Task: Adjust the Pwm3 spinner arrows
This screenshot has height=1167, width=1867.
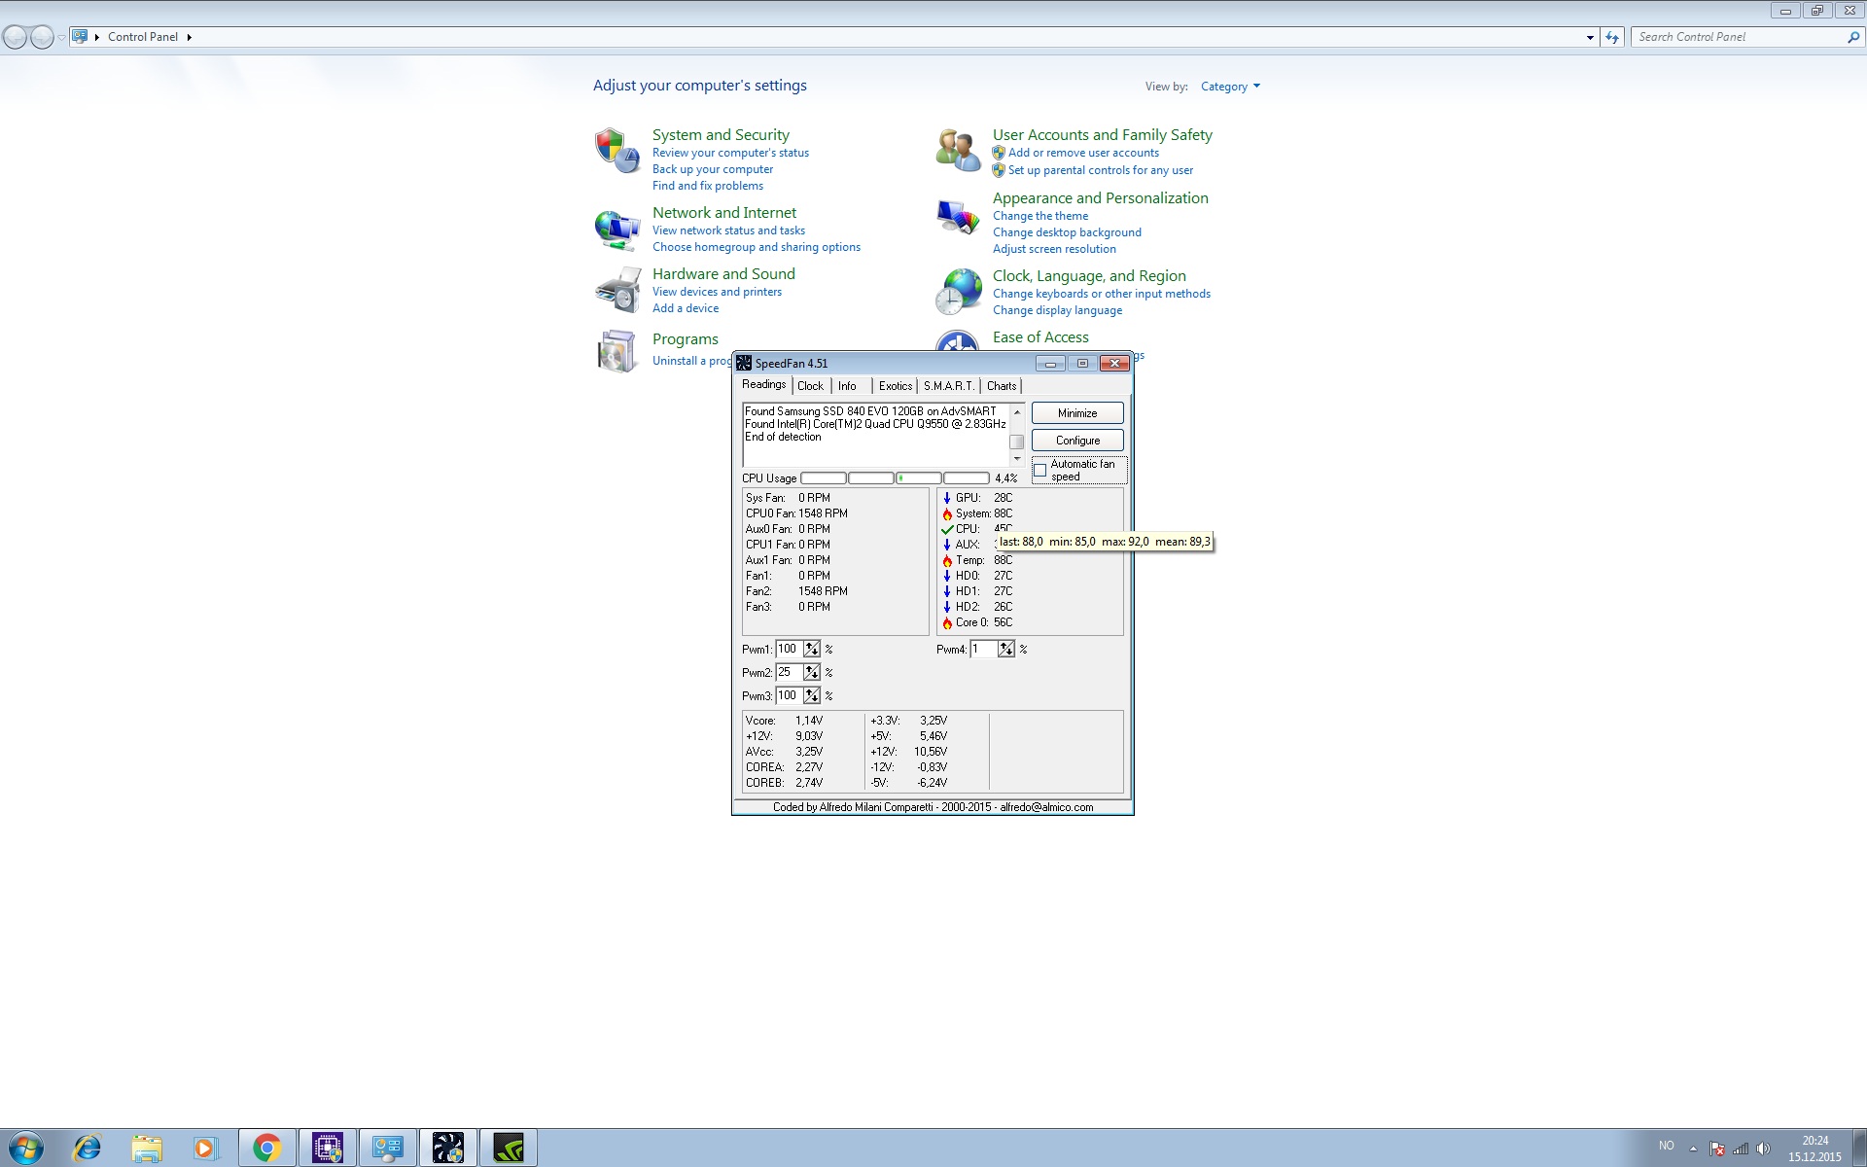Action: coord(812,695)
